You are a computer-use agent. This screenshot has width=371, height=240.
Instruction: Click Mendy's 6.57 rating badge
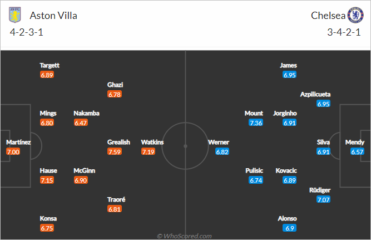(x=357, y=151)
